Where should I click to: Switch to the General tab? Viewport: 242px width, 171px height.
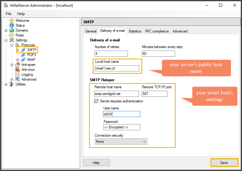tap(91, 31)
